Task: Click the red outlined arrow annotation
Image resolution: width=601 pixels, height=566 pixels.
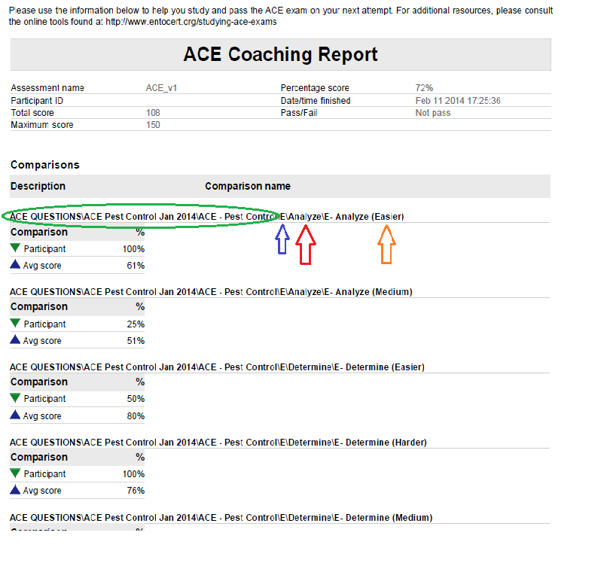Action: (305, 245)
